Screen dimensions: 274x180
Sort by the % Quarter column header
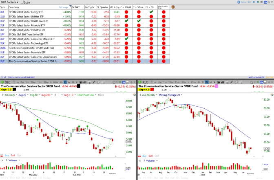pyautogui.click(x=103, y=7)
